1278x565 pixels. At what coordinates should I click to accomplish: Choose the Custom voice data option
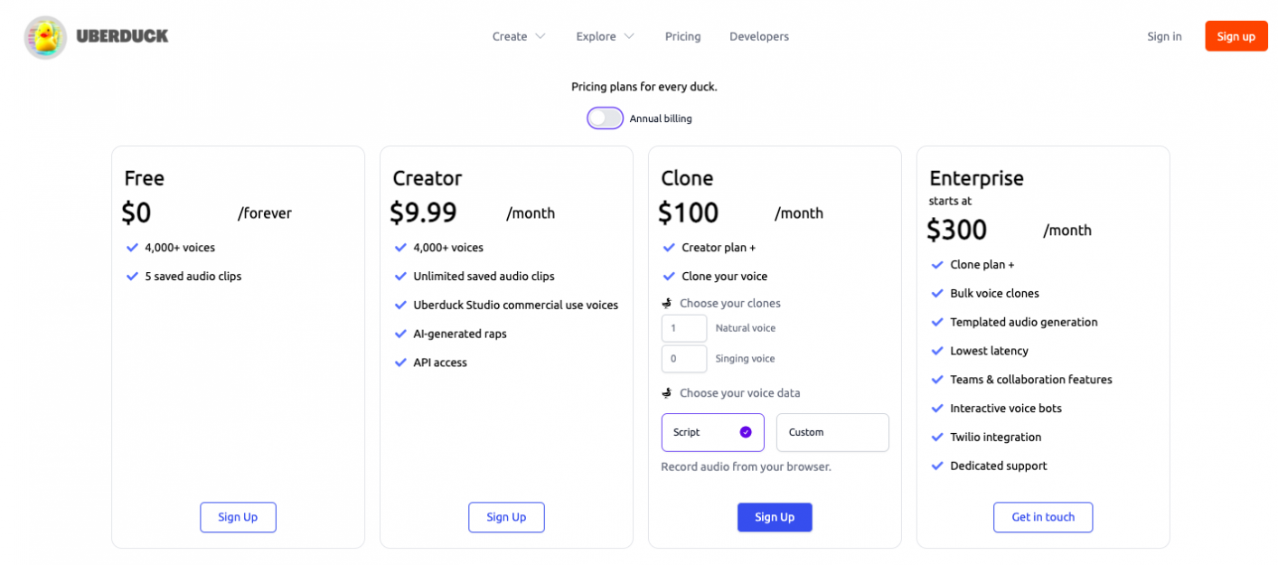click(x=832, y=432)
